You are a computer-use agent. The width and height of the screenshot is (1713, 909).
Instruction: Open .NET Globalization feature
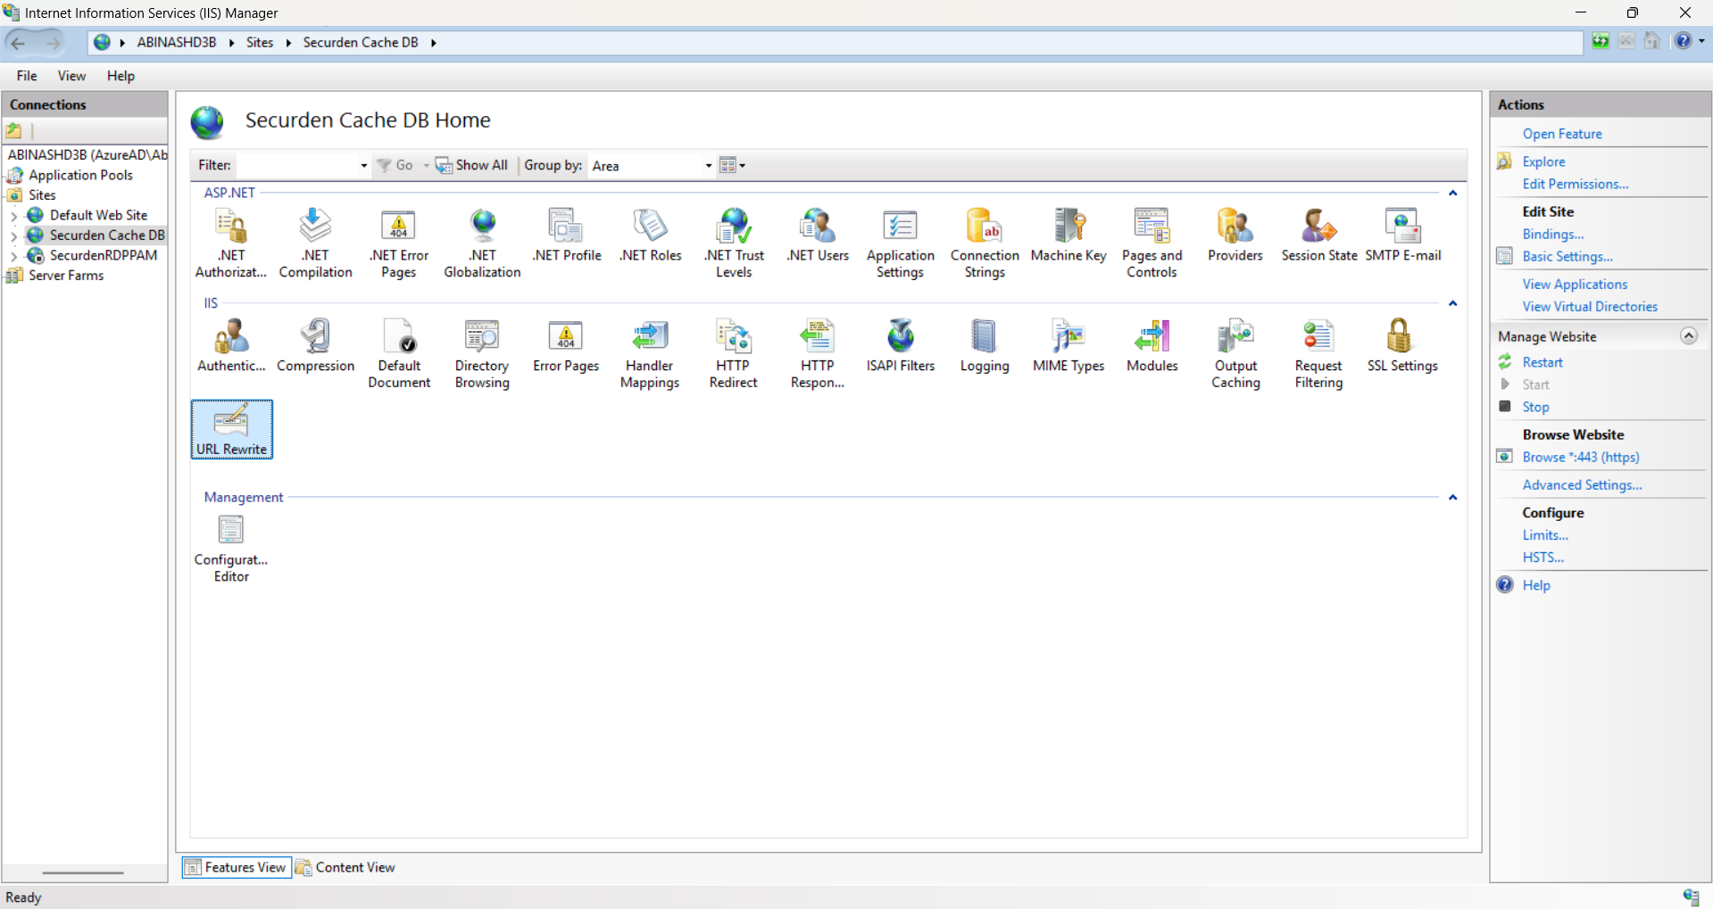[x=482, y=243]
